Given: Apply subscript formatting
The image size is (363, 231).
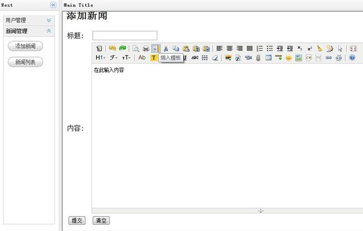Looking at the screenshot, I should point(299,49).
